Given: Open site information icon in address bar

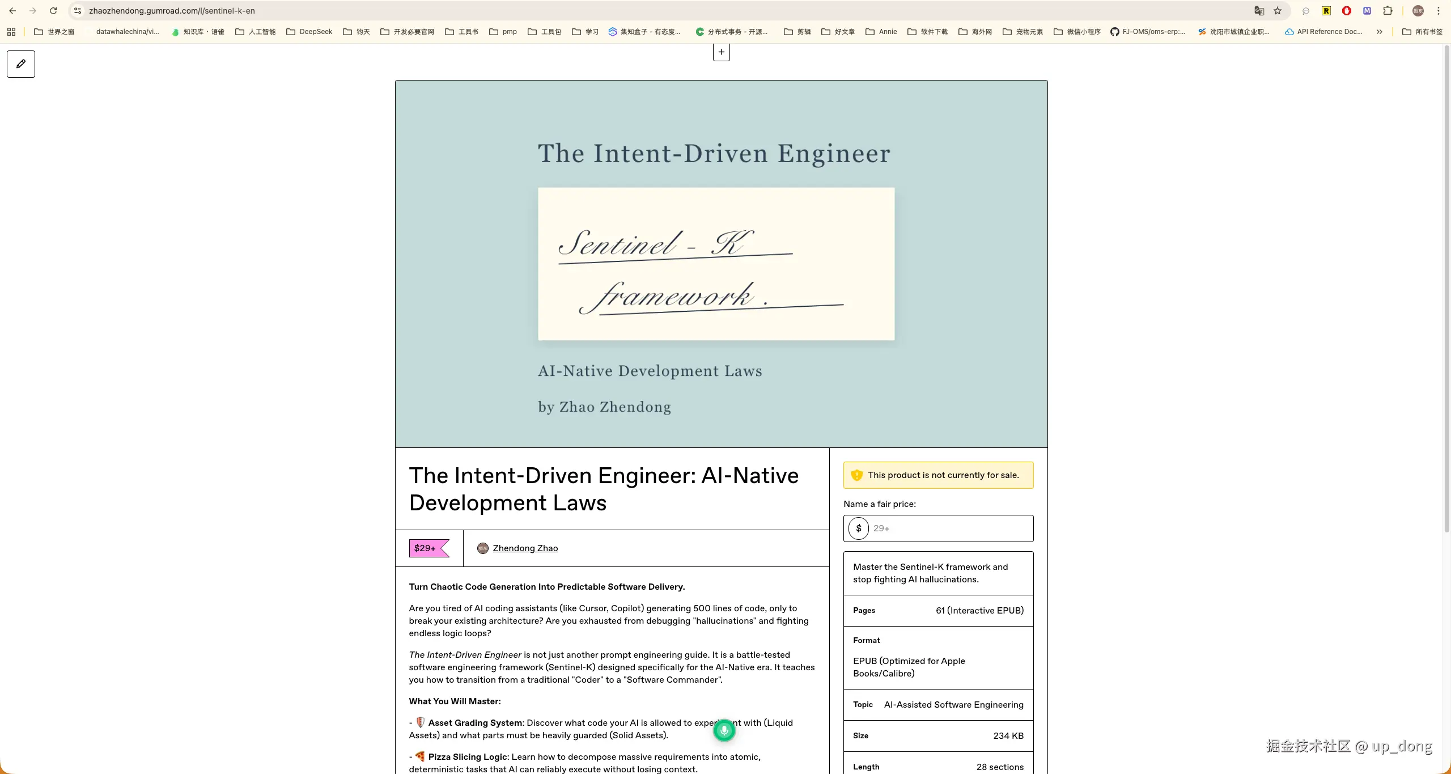Looking at the screenshot, I should [78, 11].
